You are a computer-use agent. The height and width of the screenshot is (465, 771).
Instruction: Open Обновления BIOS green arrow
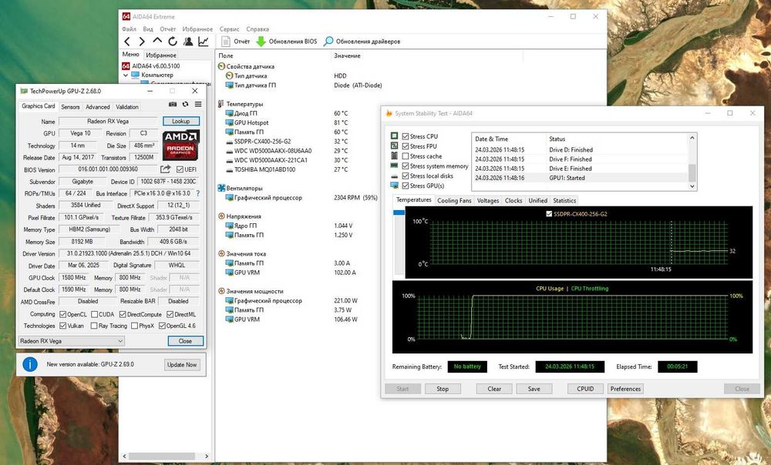tap(261, 42)
